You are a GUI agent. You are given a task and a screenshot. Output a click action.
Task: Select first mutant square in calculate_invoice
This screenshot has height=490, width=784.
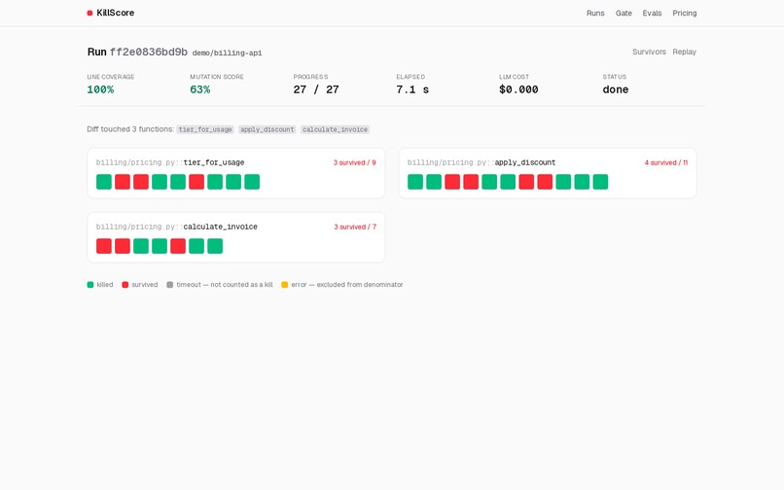pyautogui.click(x=104, y=246)
